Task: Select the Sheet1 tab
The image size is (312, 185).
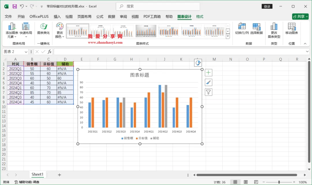Action: tap(37, 175)
